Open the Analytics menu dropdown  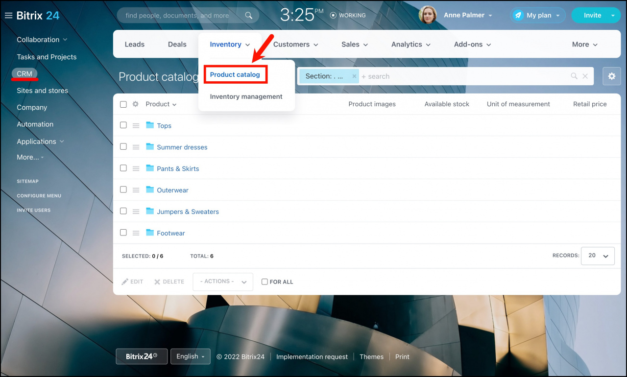coord(411,45)
